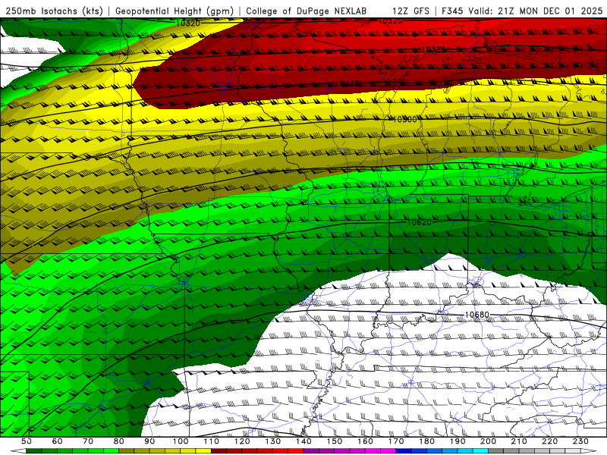Click the 230 kts color bar label

[x=580, y=441]
